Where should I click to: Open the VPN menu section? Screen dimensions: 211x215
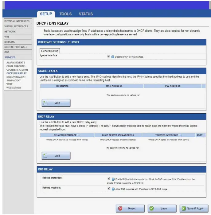point(18,37)
